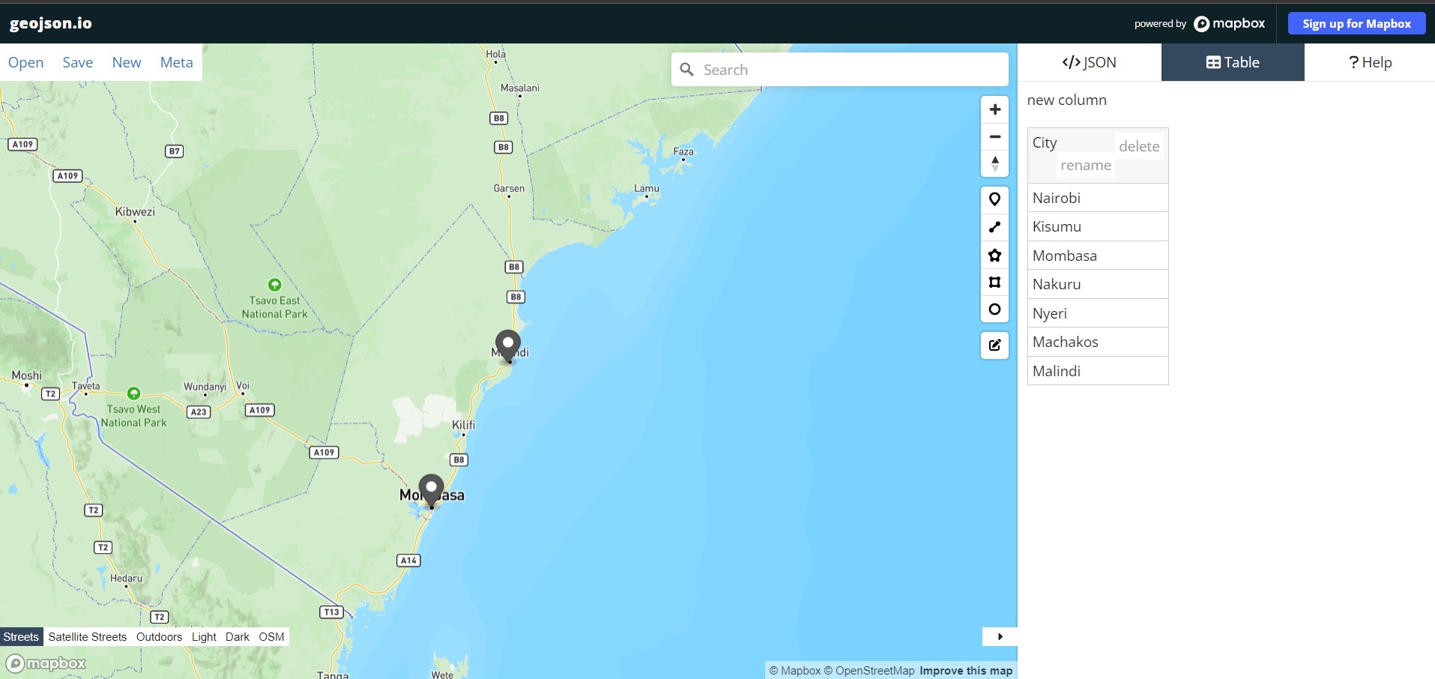Zoom in on the map
Image resolution: width=1435 pixels, height=679 pixels.
994,109
